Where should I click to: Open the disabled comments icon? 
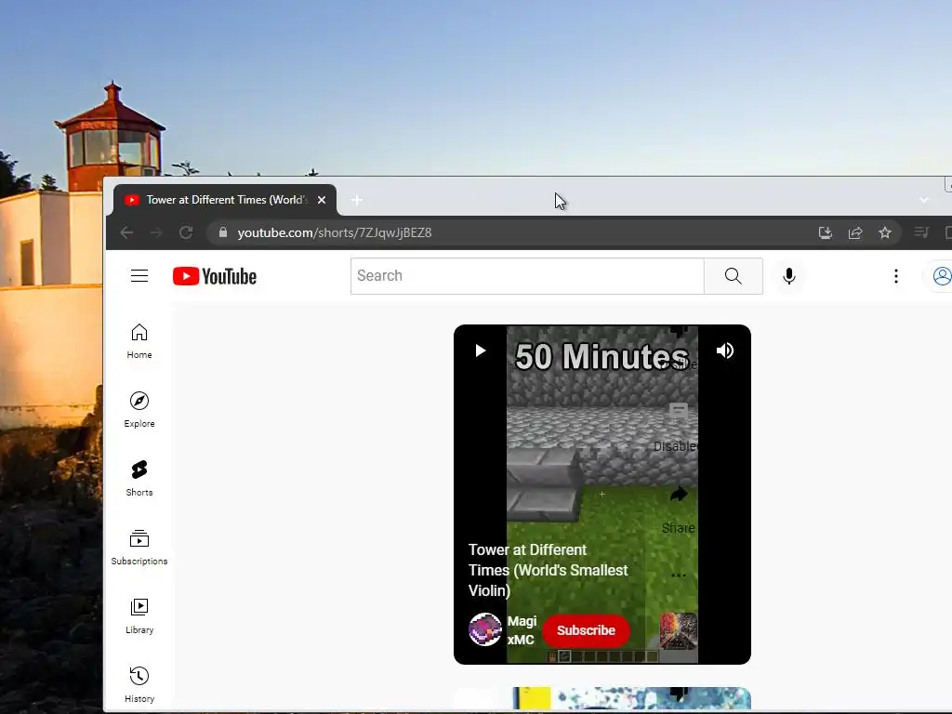click(678, 412)
